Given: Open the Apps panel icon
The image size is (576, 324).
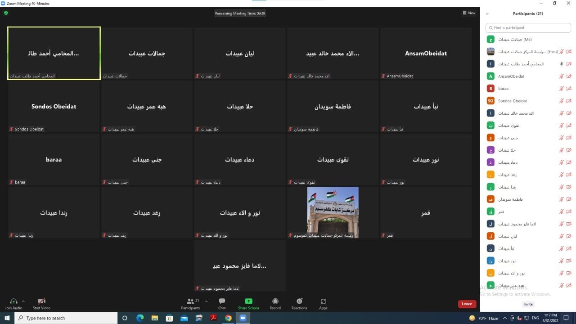Looking at the screenshot, I should coord(323,301).
